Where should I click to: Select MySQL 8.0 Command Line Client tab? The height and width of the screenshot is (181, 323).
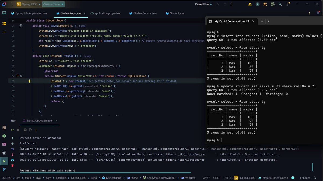click(232, 21)
